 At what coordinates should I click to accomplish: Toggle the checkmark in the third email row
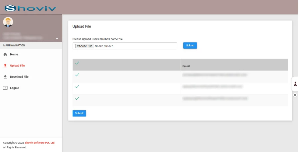coord(77,98)
